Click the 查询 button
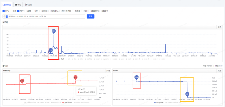 (90, 16)
